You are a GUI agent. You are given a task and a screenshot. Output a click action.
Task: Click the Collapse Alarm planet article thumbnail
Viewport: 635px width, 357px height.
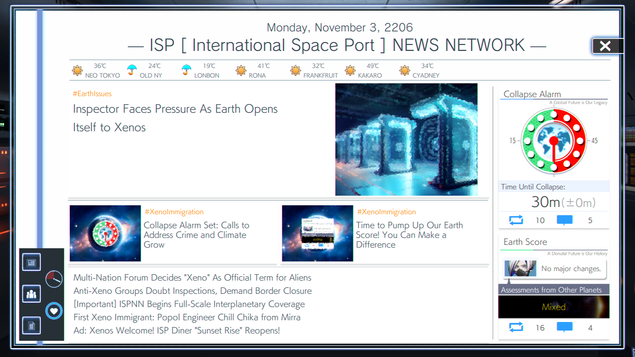(105, 233)
